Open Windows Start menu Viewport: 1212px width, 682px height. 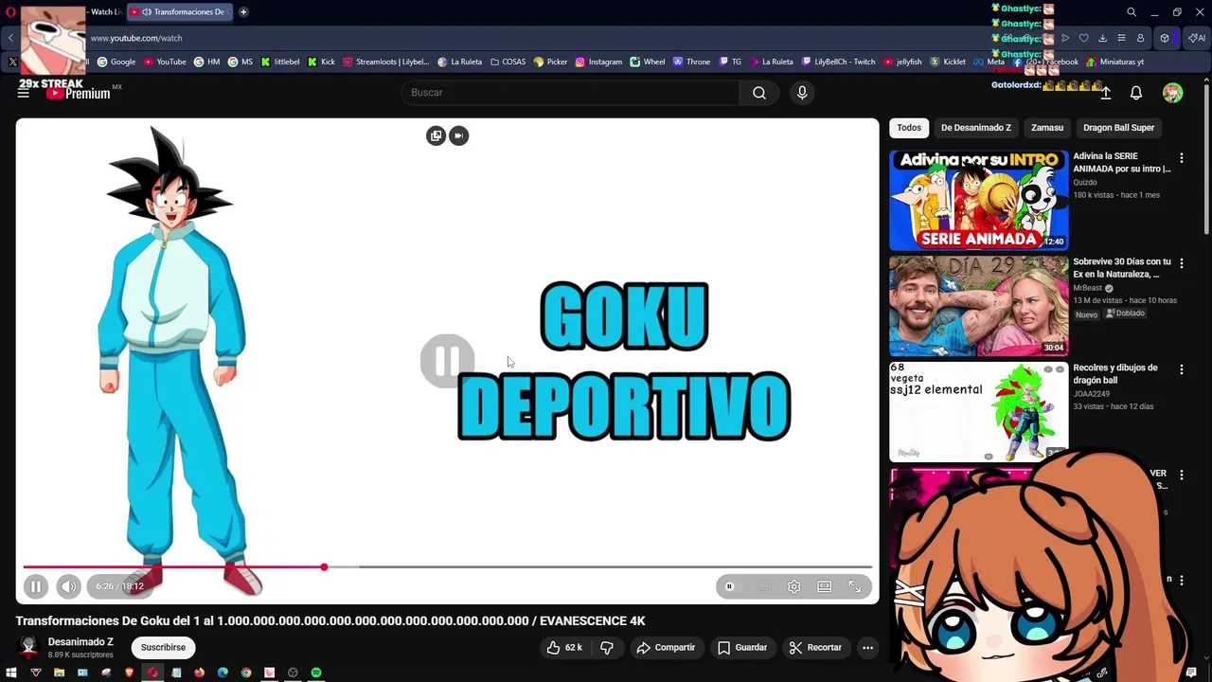coord(11,673)
